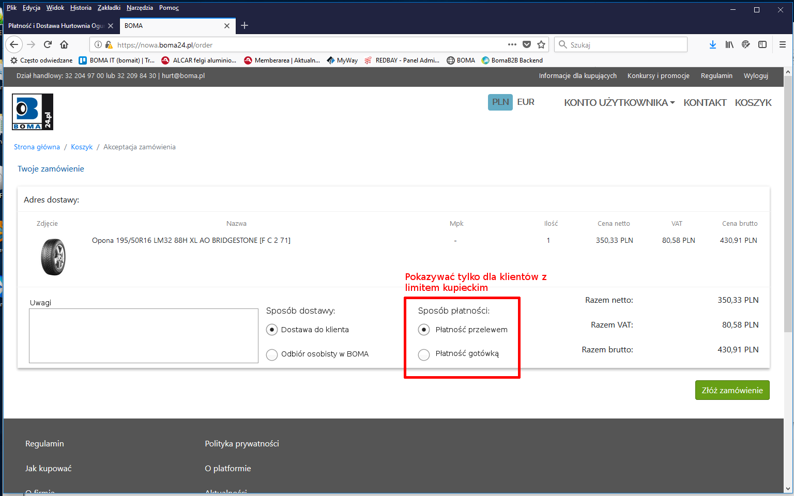
Task: Open the page actions three-dot menu
Action: click(512, 44)
